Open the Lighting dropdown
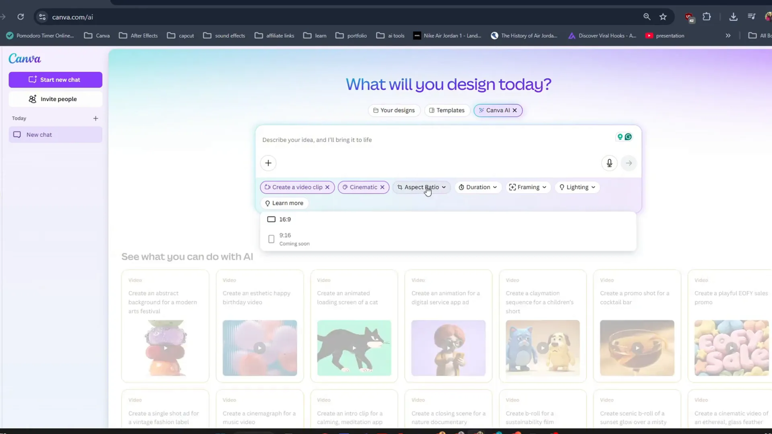 click(577, 187)
